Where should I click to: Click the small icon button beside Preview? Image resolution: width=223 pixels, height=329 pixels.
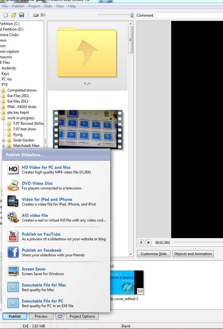(61, 316)
